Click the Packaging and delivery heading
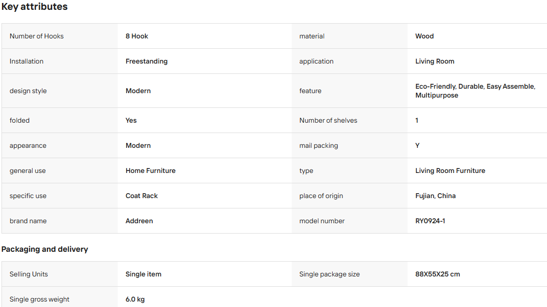This screenshot has height=307, width=547. pyautogui.click(x=45, y=249)
